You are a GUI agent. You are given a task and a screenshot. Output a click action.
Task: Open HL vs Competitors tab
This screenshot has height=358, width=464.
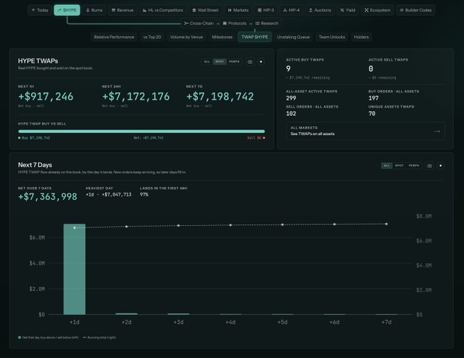pos(163,10)
